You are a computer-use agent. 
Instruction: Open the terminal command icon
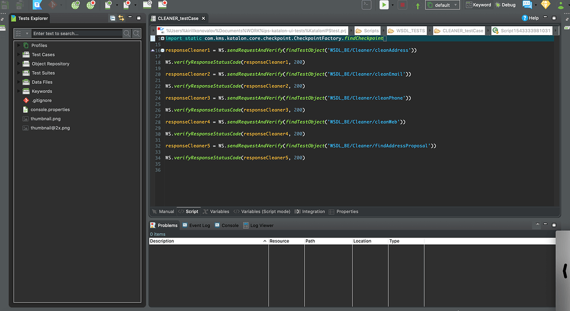point(366,5)
